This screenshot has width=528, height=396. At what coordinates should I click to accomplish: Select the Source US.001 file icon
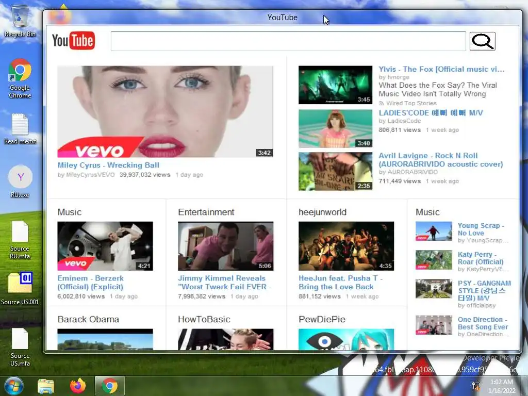20,288
